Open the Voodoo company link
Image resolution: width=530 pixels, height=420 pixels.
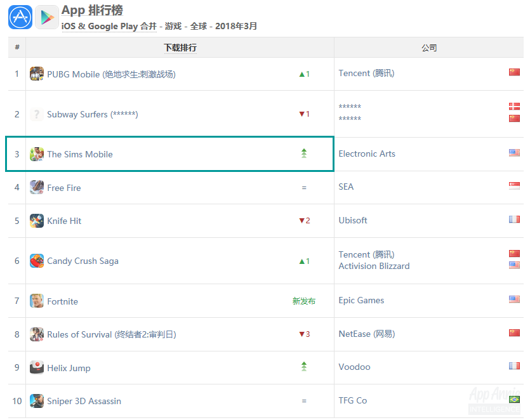click(x=354, y=367)
